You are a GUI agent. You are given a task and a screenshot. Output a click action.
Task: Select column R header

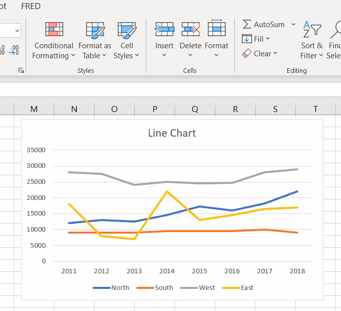point(235,109)
